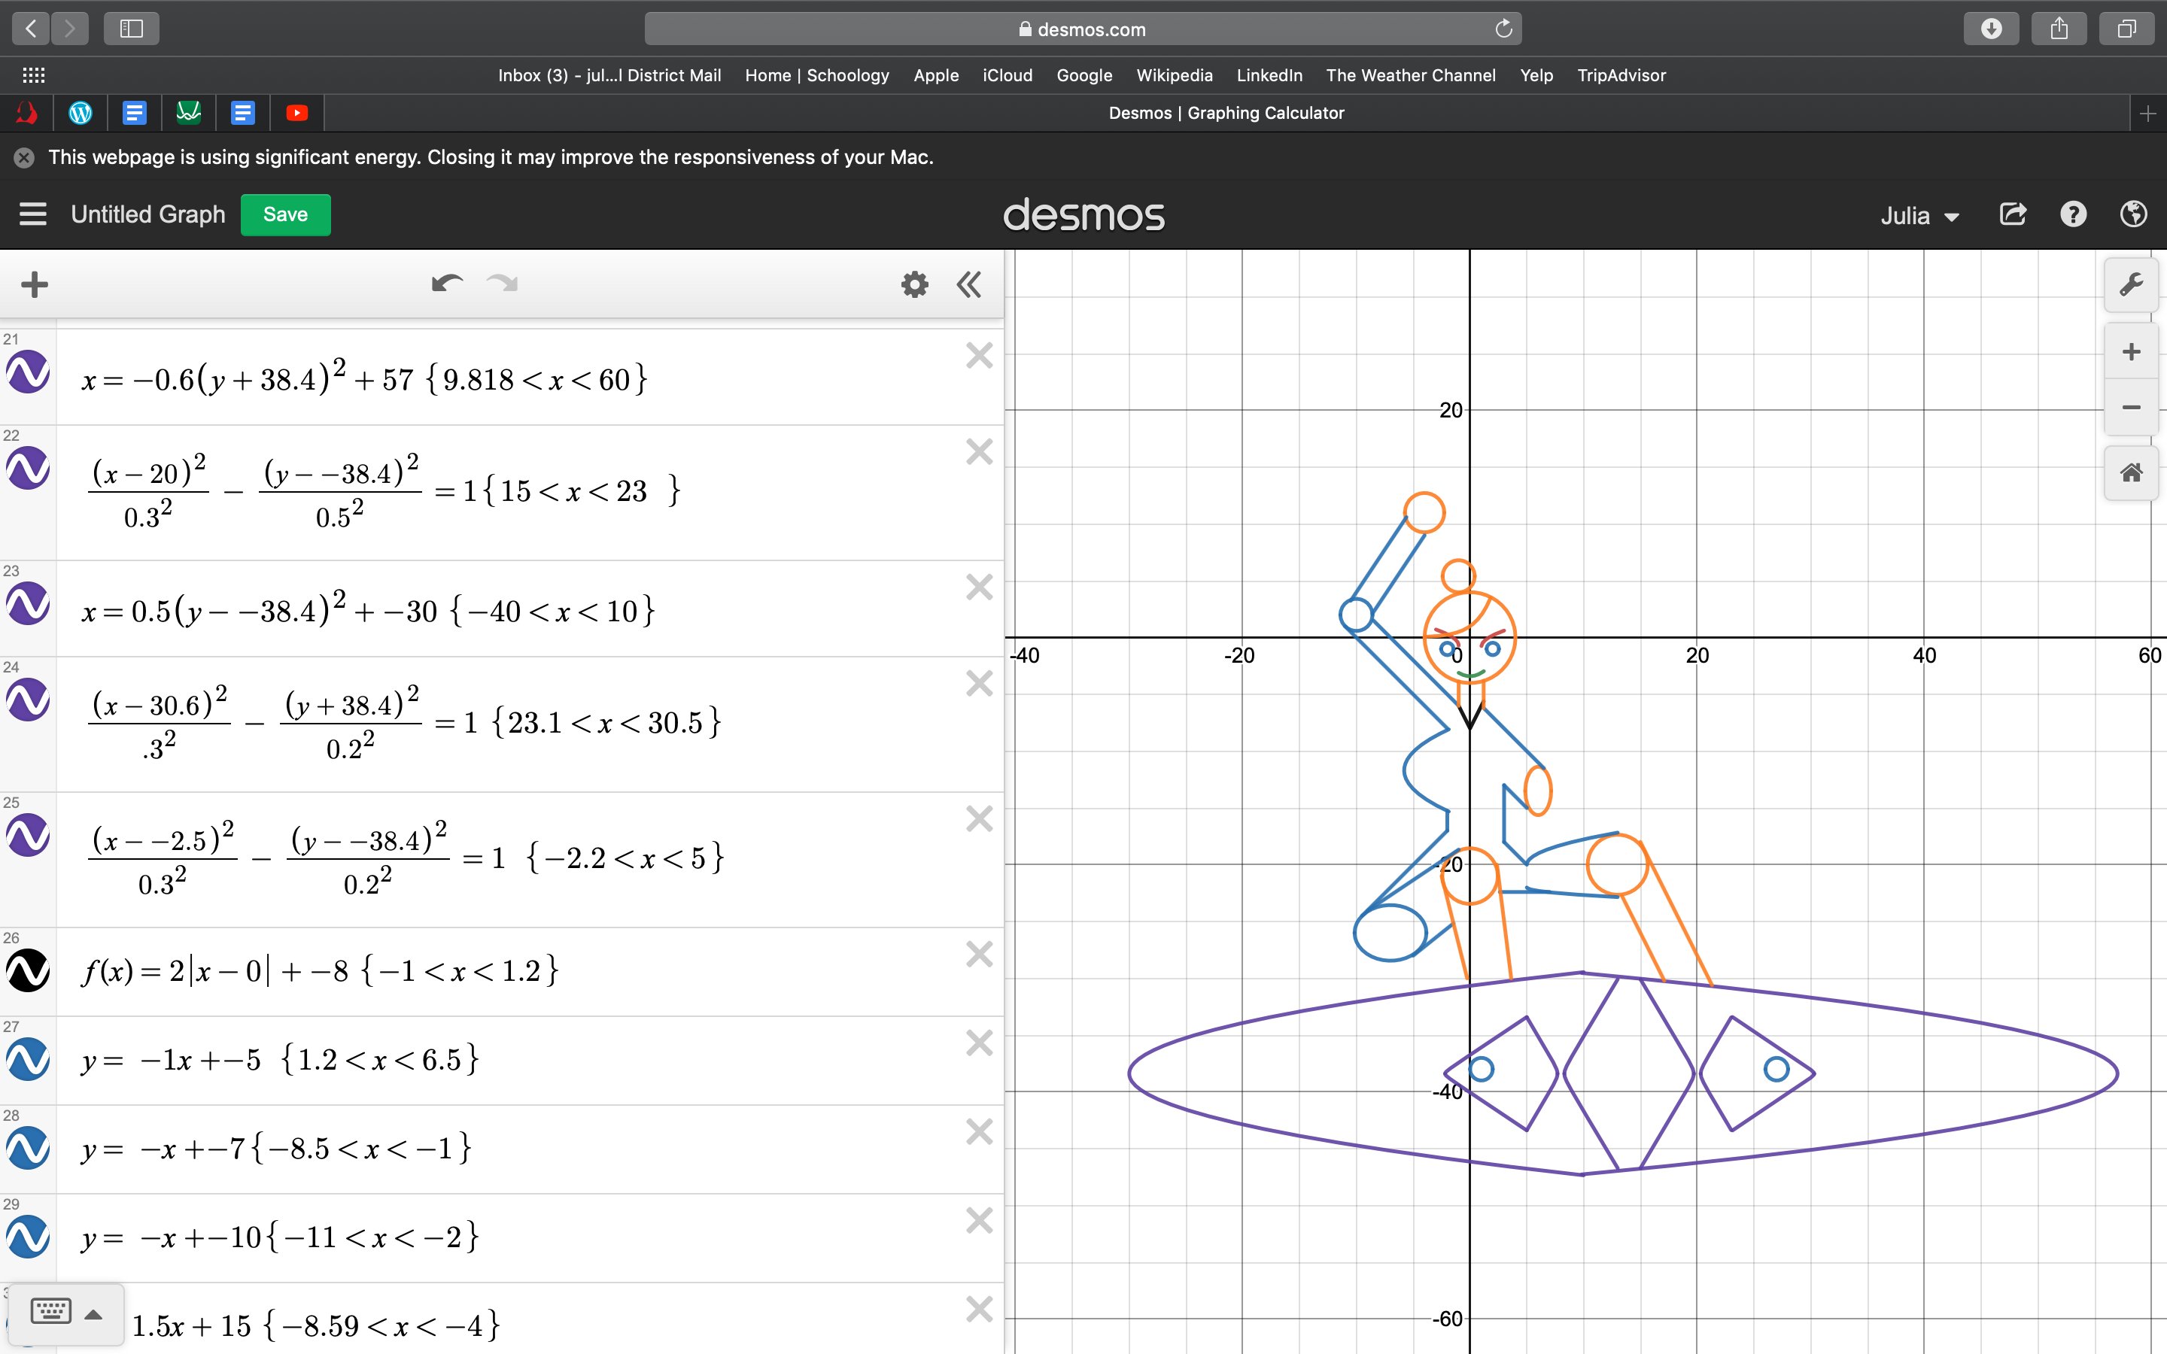Open the language globe icon
Screen dimensions: 2167x1354
tap(2133, 214)
